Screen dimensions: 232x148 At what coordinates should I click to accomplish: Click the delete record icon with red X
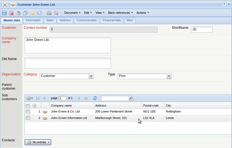pos(12,13)
